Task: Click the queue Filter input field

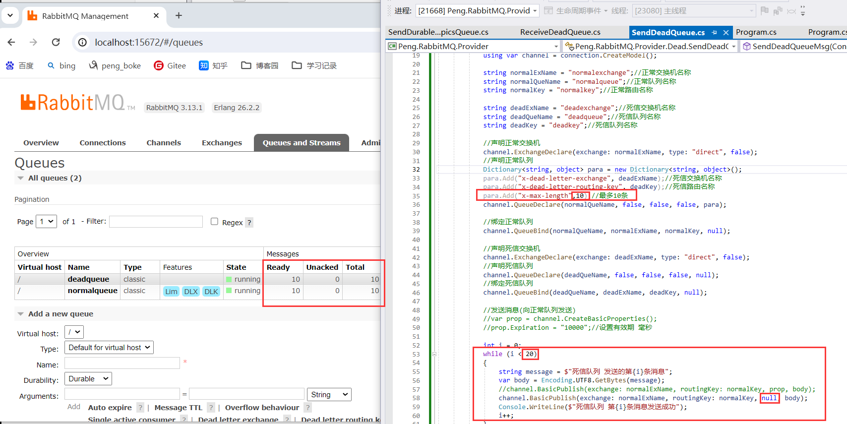Action: [x=156, y=221]
